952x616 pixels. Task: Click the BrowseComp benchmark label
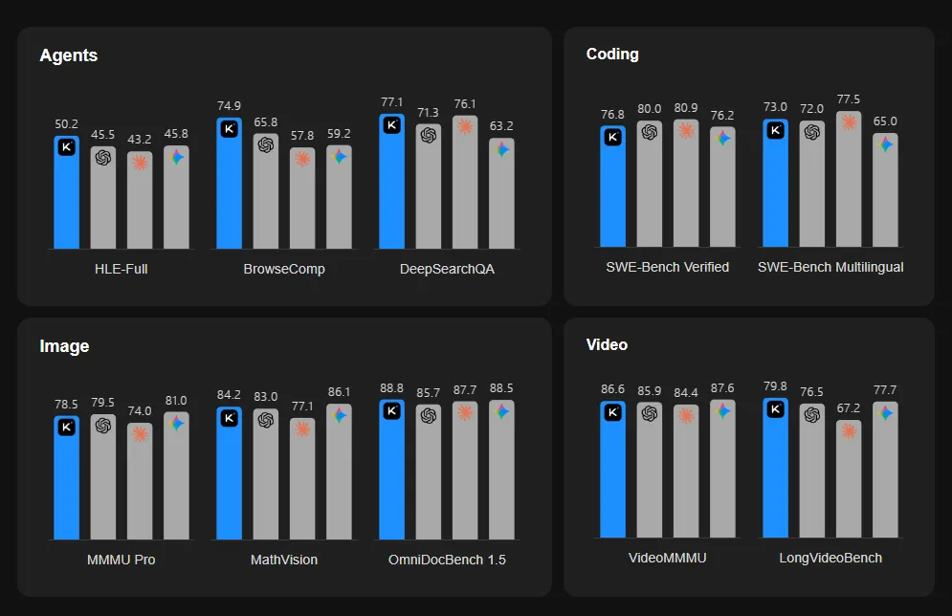coord(284,269)
